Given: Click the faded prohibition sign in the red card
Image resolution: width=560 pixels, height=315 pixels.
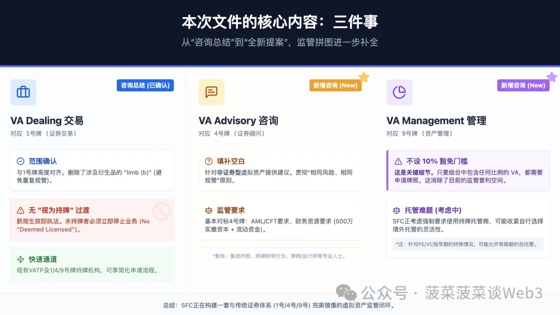Looking at the screenshot, I should 161,212.
